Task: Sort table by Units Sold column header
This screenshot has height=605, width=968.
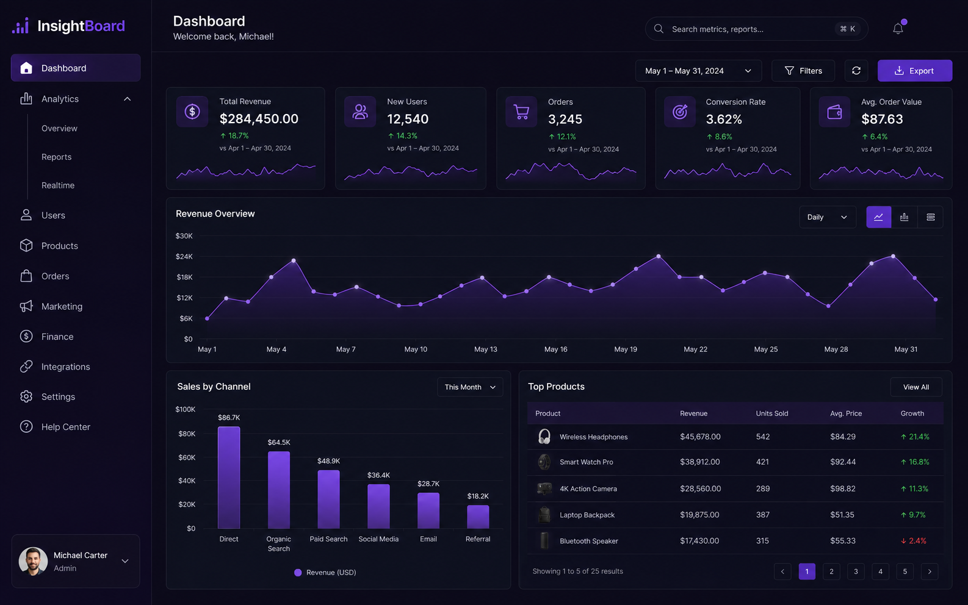Action: point(772,413)
